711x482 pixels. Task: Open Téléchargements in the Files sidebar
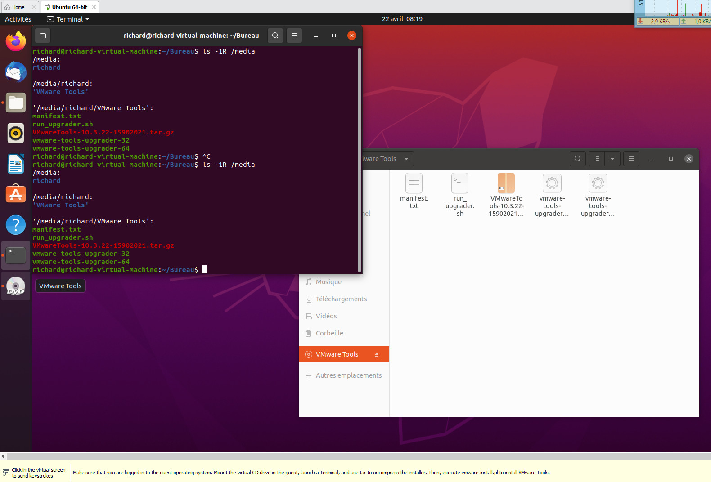click(x=344, y=299)
